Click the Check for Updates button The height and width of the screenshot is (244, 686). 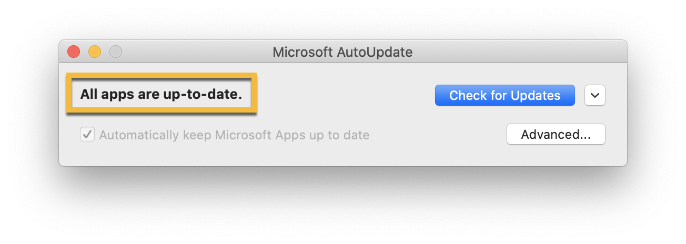tap(505, 95)
